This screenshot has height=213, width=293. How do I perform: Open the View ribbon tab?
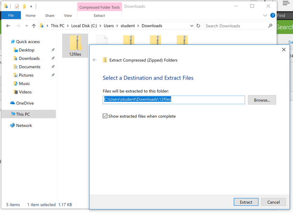tap(68, 15)
